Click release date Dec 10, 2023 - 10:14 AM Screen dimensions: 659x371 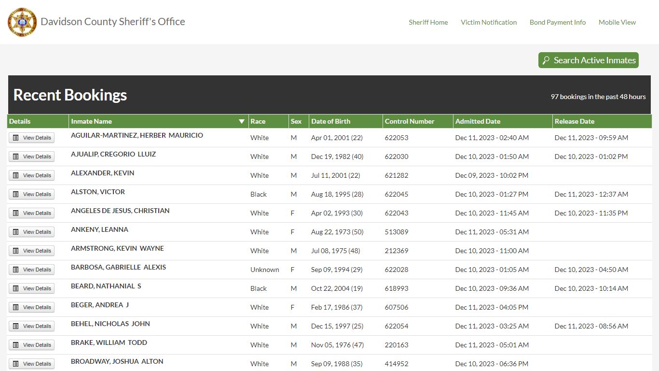pos(591,288)
